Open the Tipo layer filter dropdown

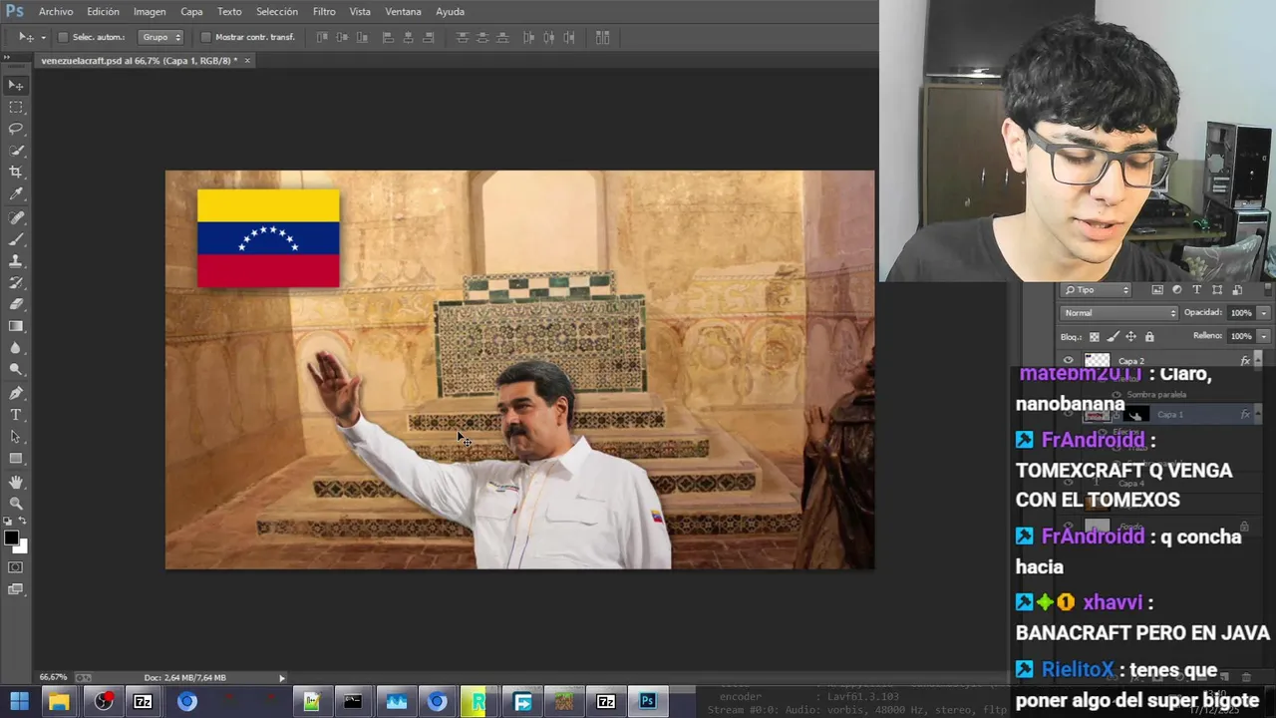pyautogui.click(x=1097, y=290)
